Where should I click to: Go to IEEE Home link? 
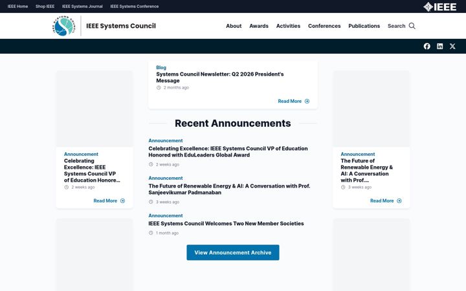click(x=18, y=6)
